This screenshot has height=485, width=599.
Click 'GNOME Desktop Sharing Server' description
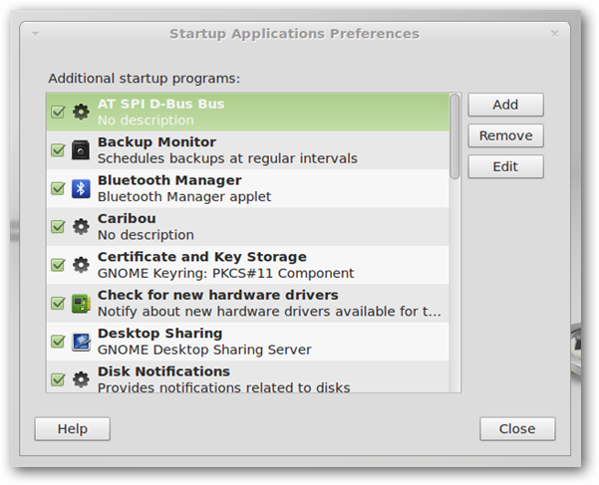(204, 350)
